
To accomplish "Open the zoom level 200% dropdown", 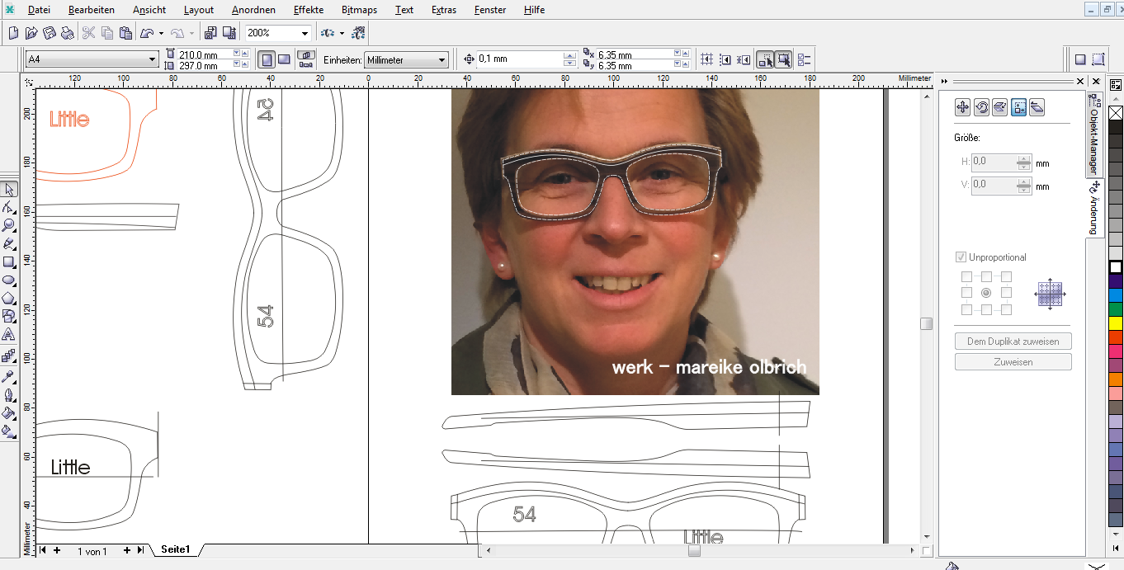I will coord(305,34).
